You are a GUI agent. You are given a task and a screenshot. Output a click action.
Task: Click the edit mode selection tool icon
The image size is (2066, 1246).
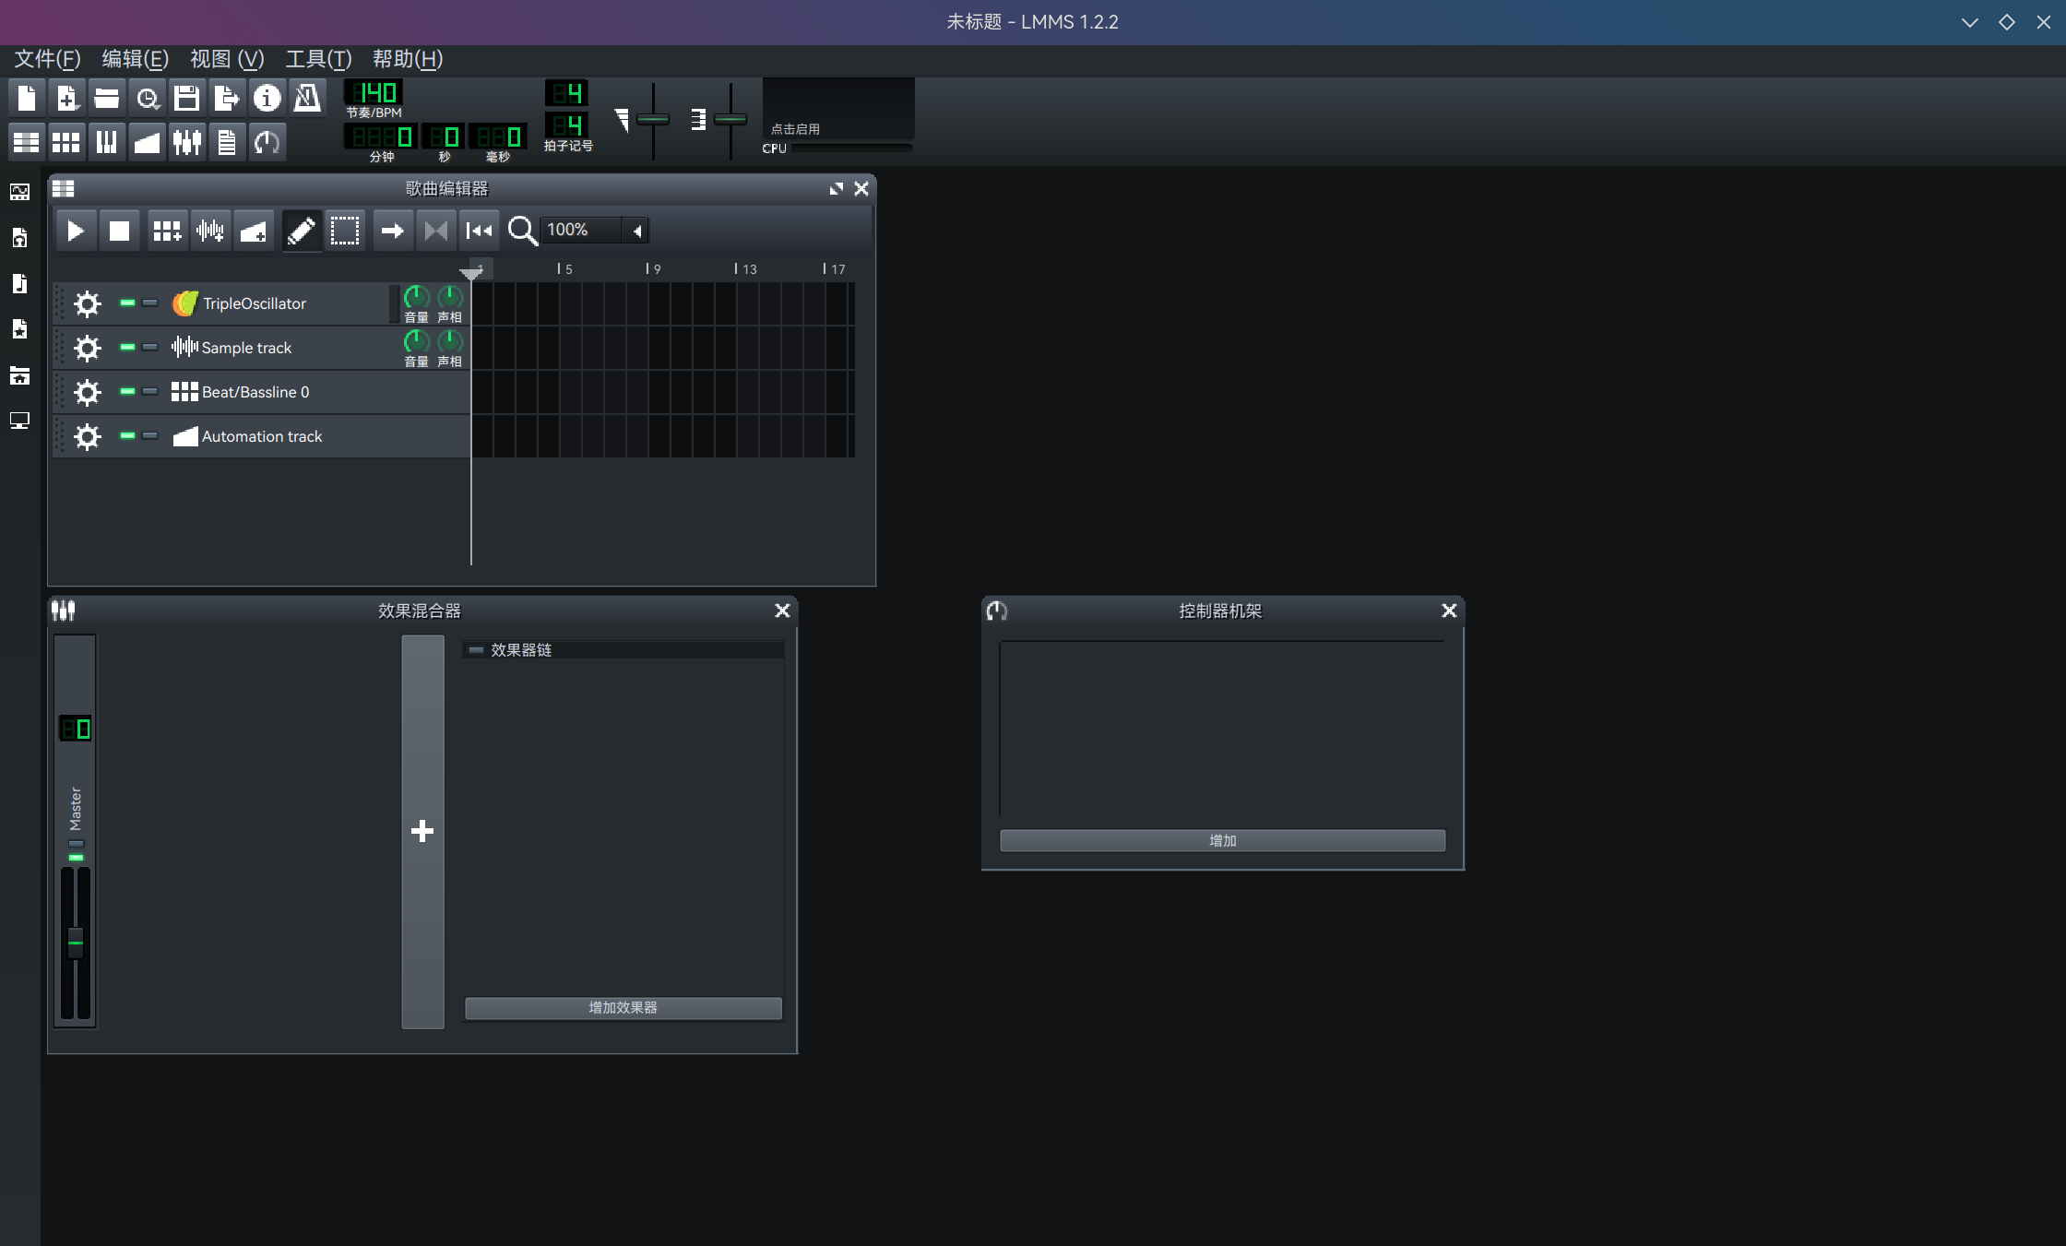click(345, 231)
